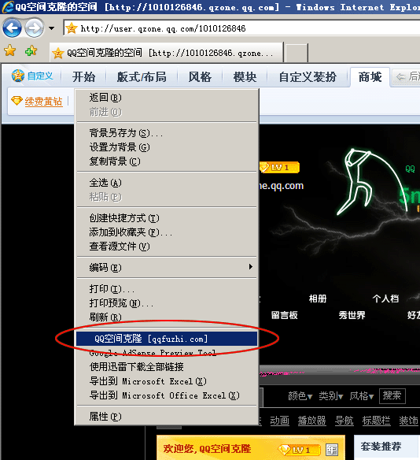Open the 类别 filter dropdown
The height and width of the screenshot is (460, 420).
click(330, 396)
